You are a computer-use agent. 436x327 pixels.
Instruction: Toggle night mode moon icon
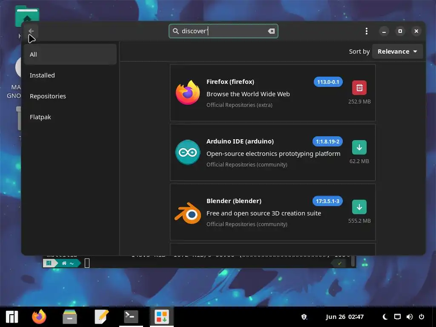pyautogui.click(x=385, y=317)
